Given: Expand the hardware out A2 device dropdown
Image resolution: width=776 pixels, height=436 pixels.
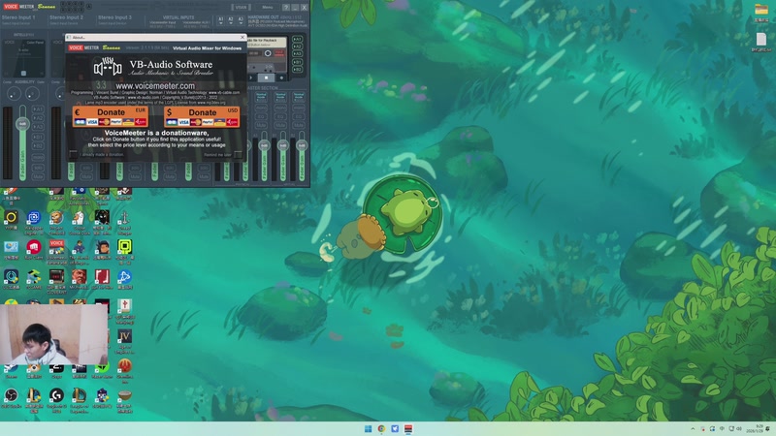Looking at the screenshot, I should [231, 20].
